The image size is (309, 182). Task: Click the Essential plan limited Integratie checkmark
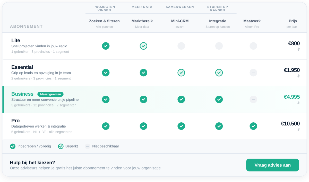(219, 73)
